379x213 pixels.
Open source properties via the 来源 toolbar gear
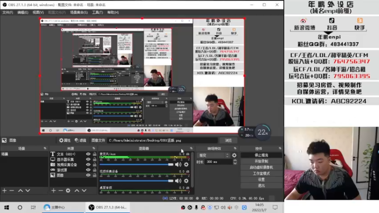tap(68, 191)
